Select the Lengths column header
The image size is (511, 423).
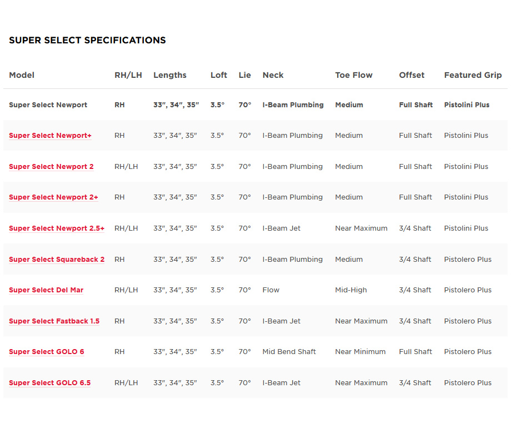170,75
